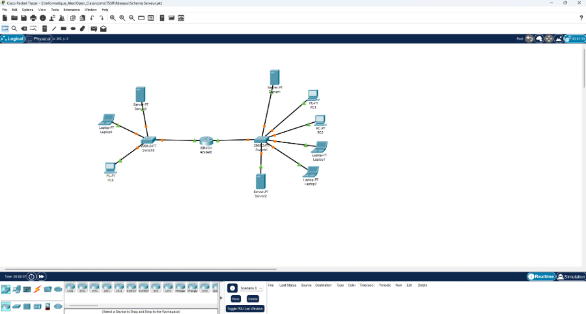Image resolution: width=586 pixels, height=314 pixels.
Task: Open the Edit menu
Action: (x=14, y=10)
